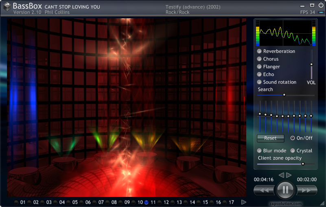Screen dimensions: 326x207
Task: Click the small left arrow above pause
Action: [281, 175]
